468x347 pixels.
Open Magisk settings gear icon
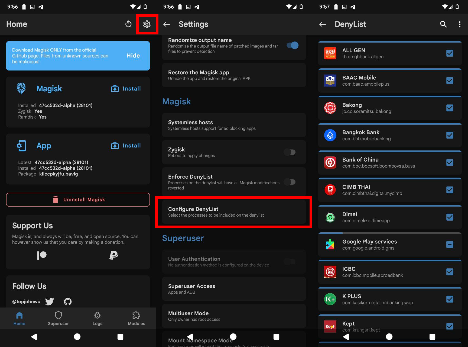coord(147,24)
